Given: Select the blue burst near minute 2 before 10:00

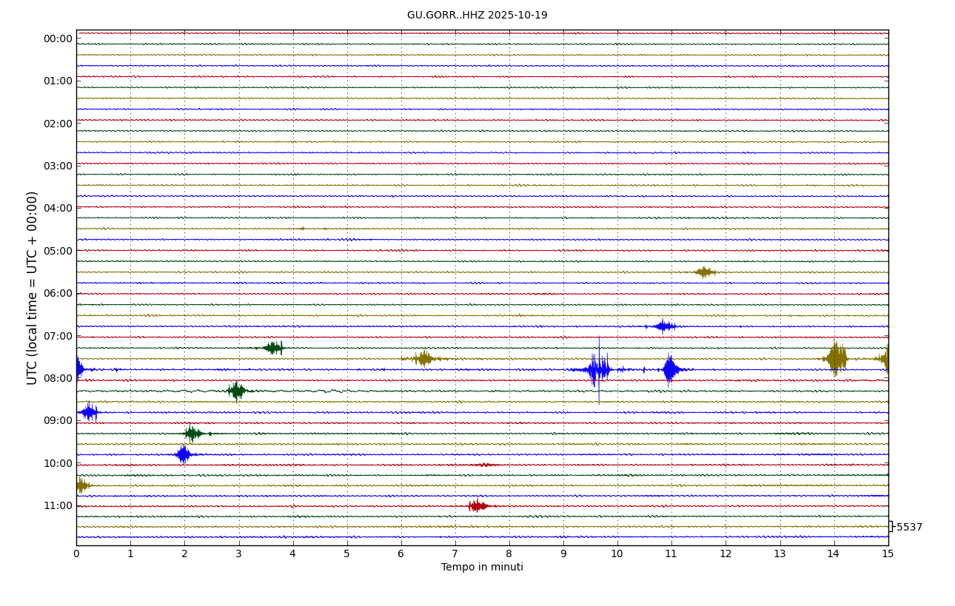Looking at the screenshot, I should 183,454.
